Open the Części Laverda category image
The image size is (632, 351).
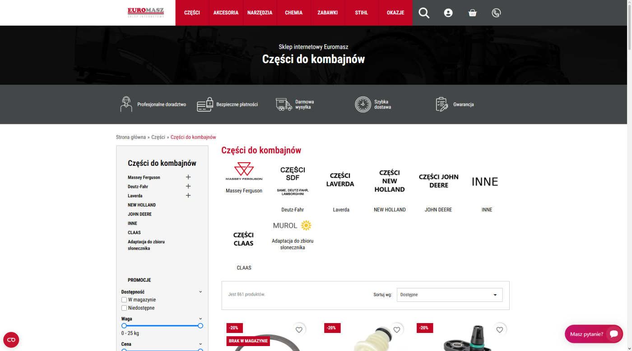pos(340,180)
